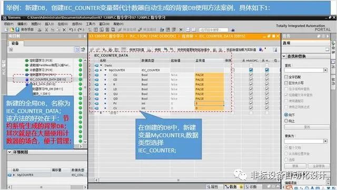Click the cut scissors icon

[x=46, y=29]
